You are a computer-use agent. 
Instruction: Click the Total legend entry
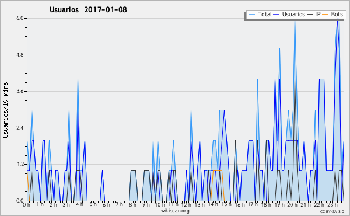tap(260, 14)
